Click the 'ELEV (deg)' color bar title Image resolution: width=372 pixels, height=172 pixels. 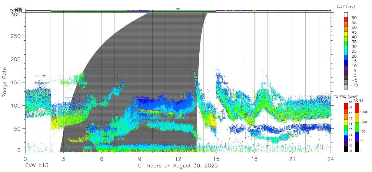pos(345,6)
